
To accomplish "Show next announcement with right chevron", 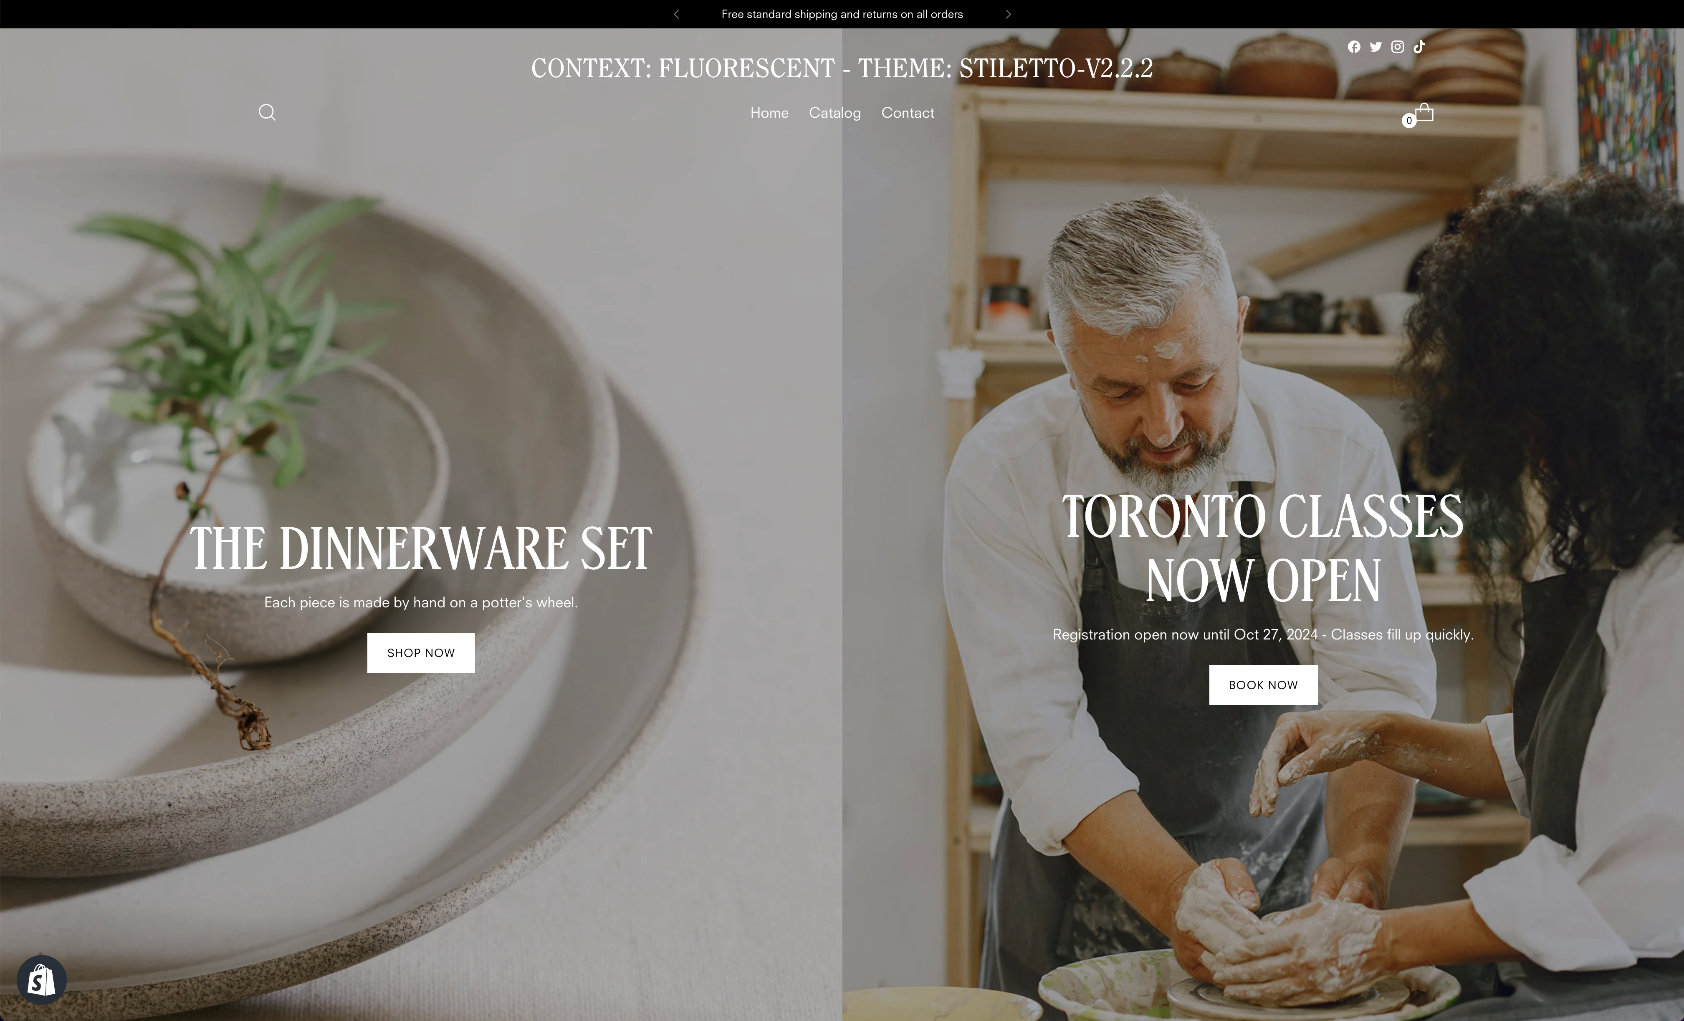I will (x=1007, y=14).
